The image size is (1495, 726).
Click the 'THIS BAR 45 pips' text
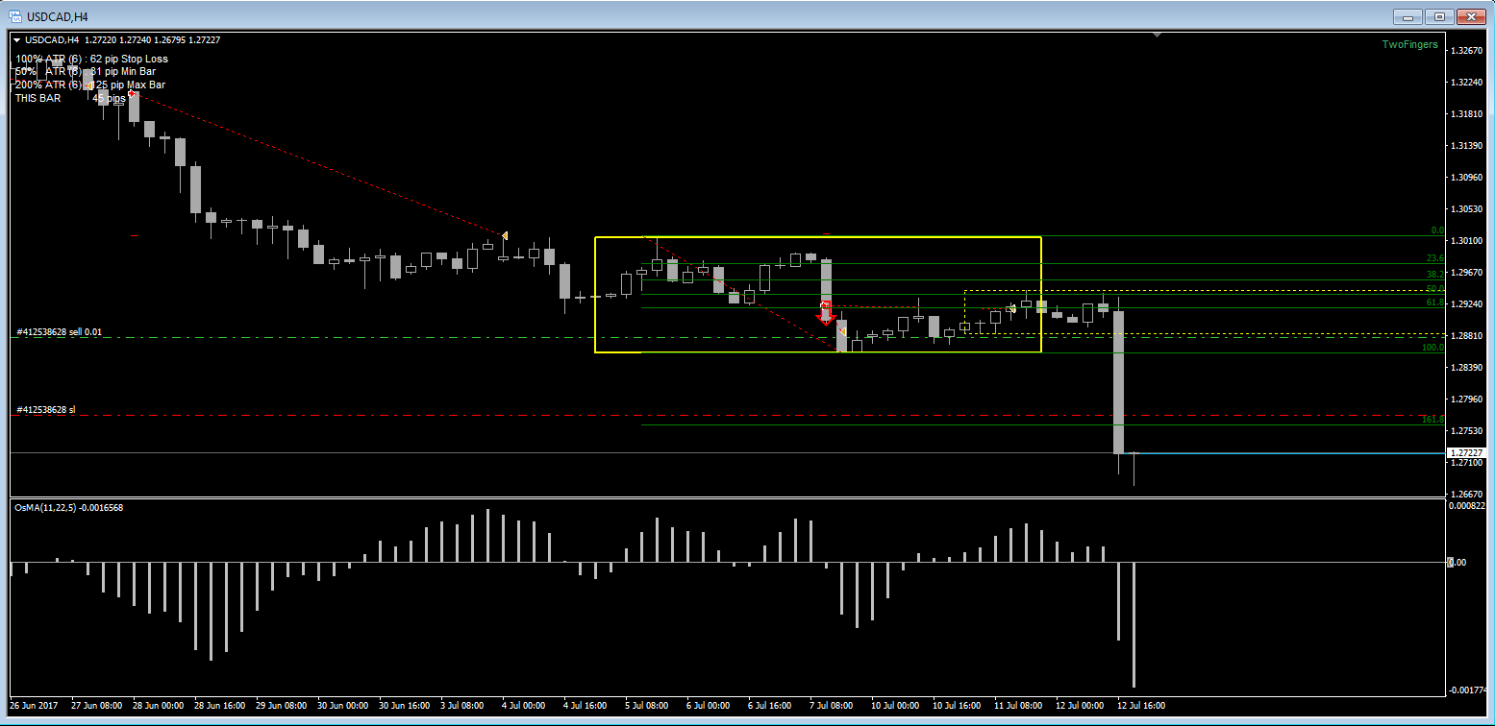[70, 98]
